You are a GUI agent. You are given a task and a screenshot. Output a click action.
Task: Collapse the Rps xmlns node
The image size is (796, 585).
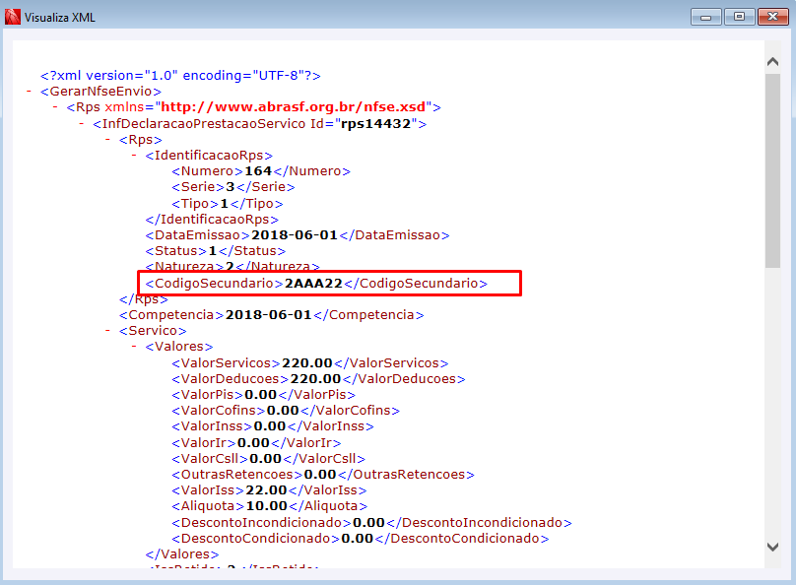[x=55, y=107]
